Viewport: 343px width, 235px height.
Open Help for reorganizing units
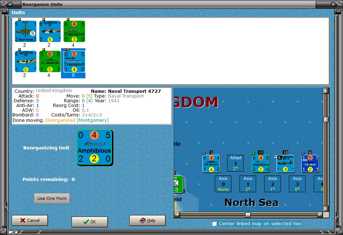[147, 220]
